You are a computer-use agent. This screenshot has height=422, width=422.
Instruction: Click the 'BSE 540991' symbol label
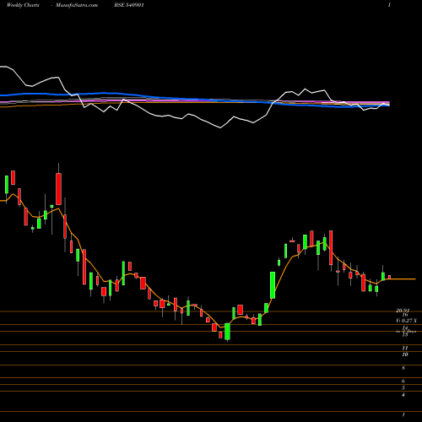point(129,5)
